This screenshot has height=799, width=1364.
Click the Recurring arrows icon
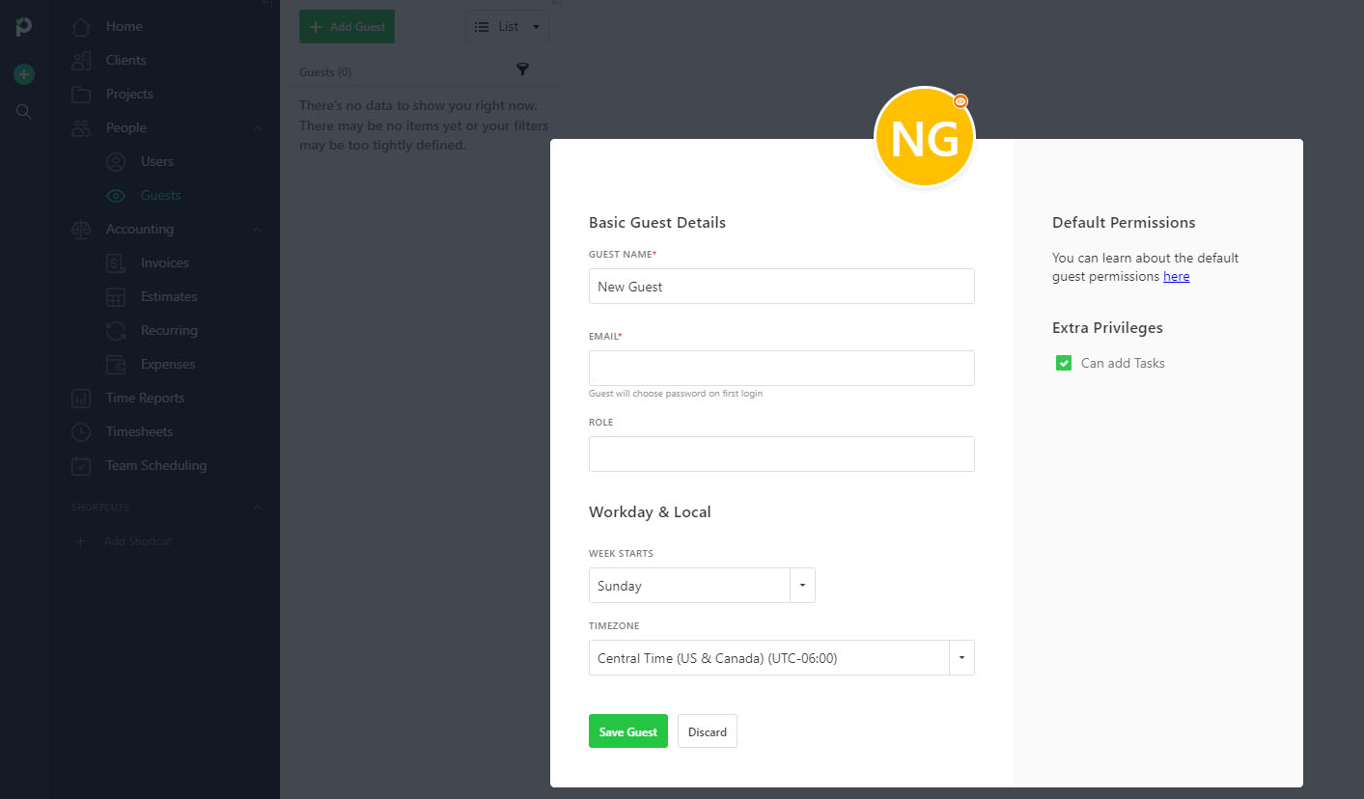[x=116, y=330]
